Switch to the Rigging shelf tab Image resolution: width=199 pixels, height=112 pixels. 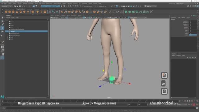36,9
